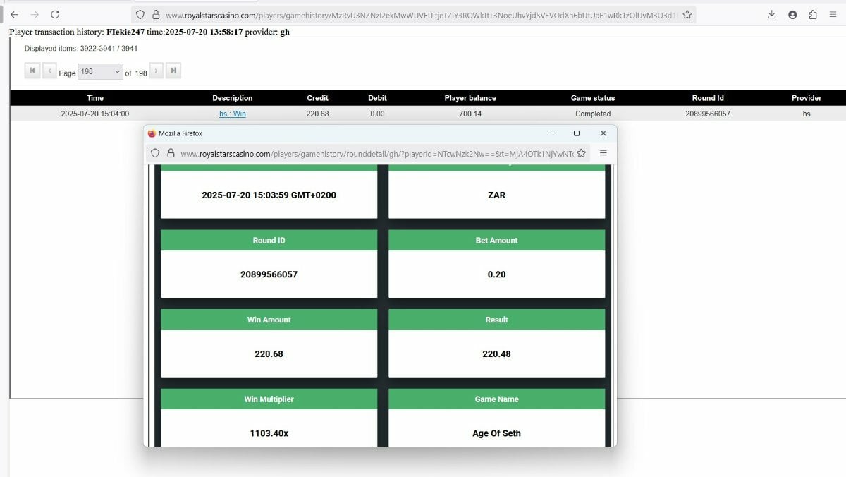Click the Credit column header
This screenshot has width=846, height=477.
(318, 98)
